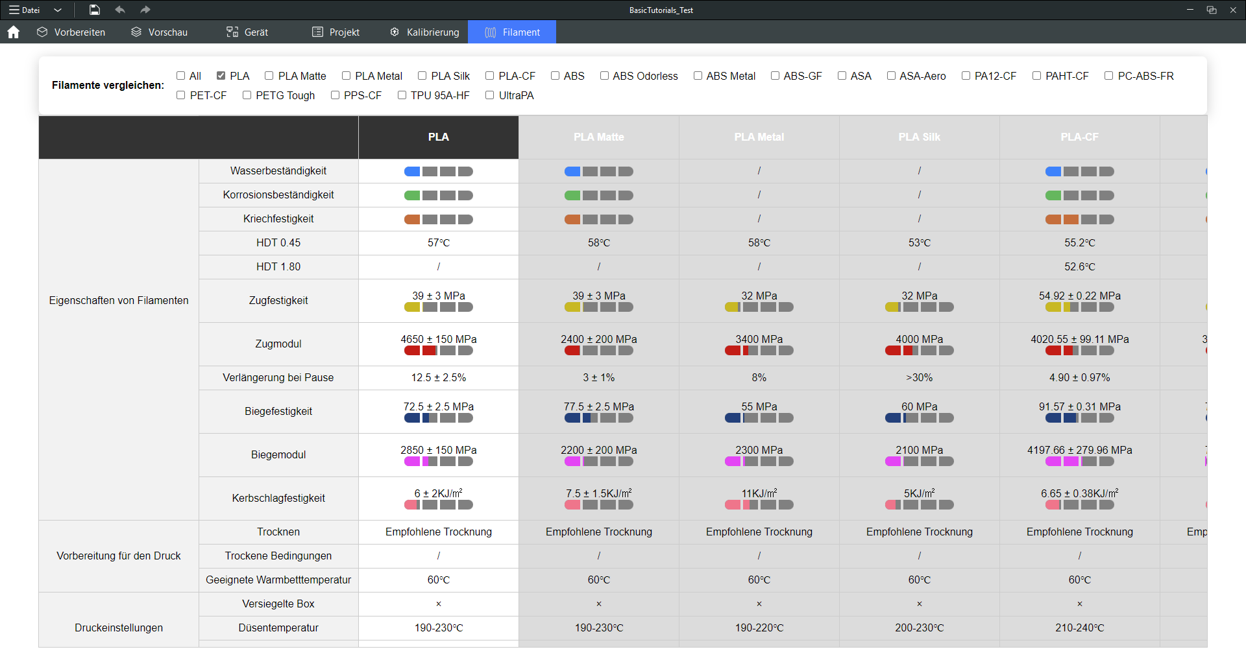Click the Undo arrow icon
Screen dimensions: 1246x669
120,10
